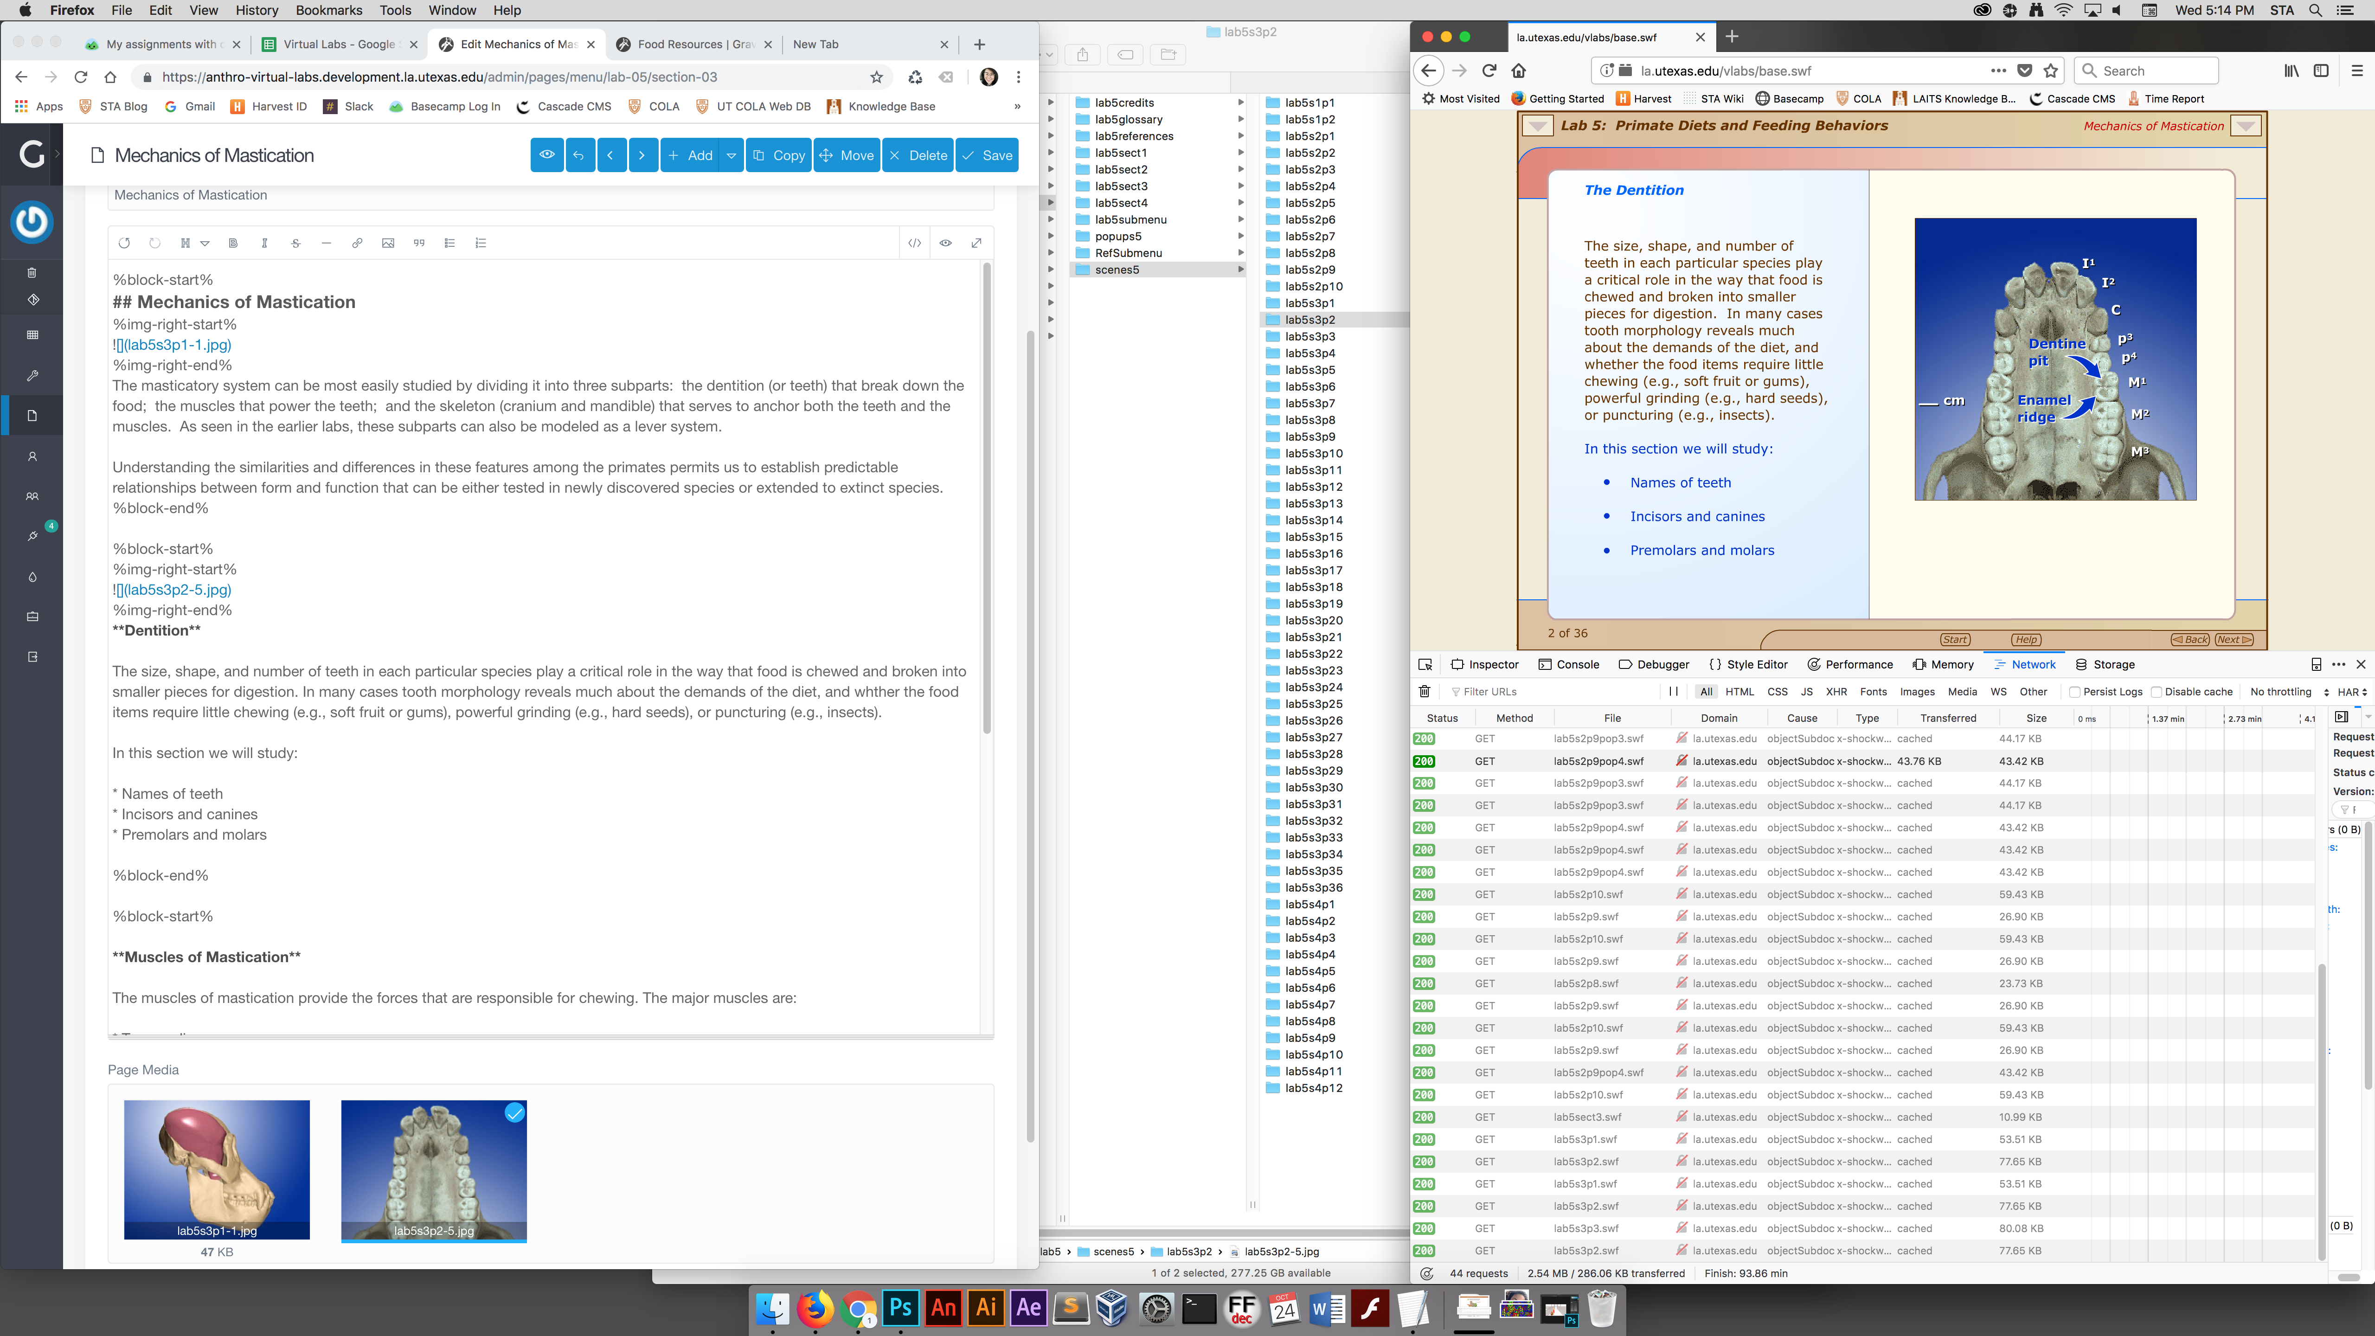Go to next page with right chevron button
The image size is (2375, 1336).
tap(642, 155)
